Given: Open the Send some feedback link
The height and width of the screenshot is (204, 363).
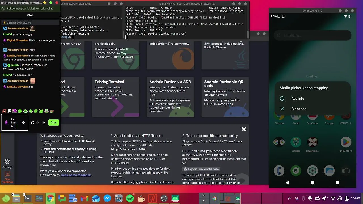Looking at the screenshot, I should click(76, 175).
